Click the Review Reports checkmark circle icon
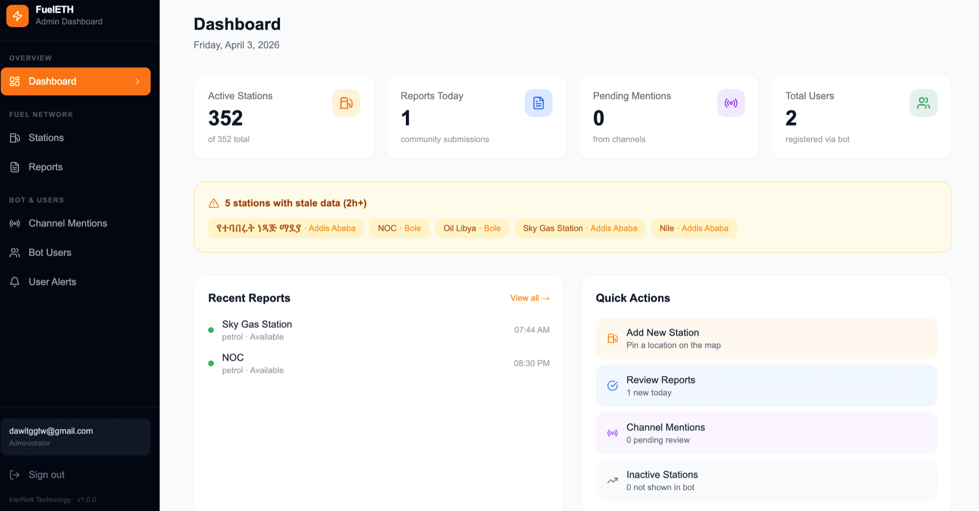This screenshot has width=979, height=511. [612, 386]
